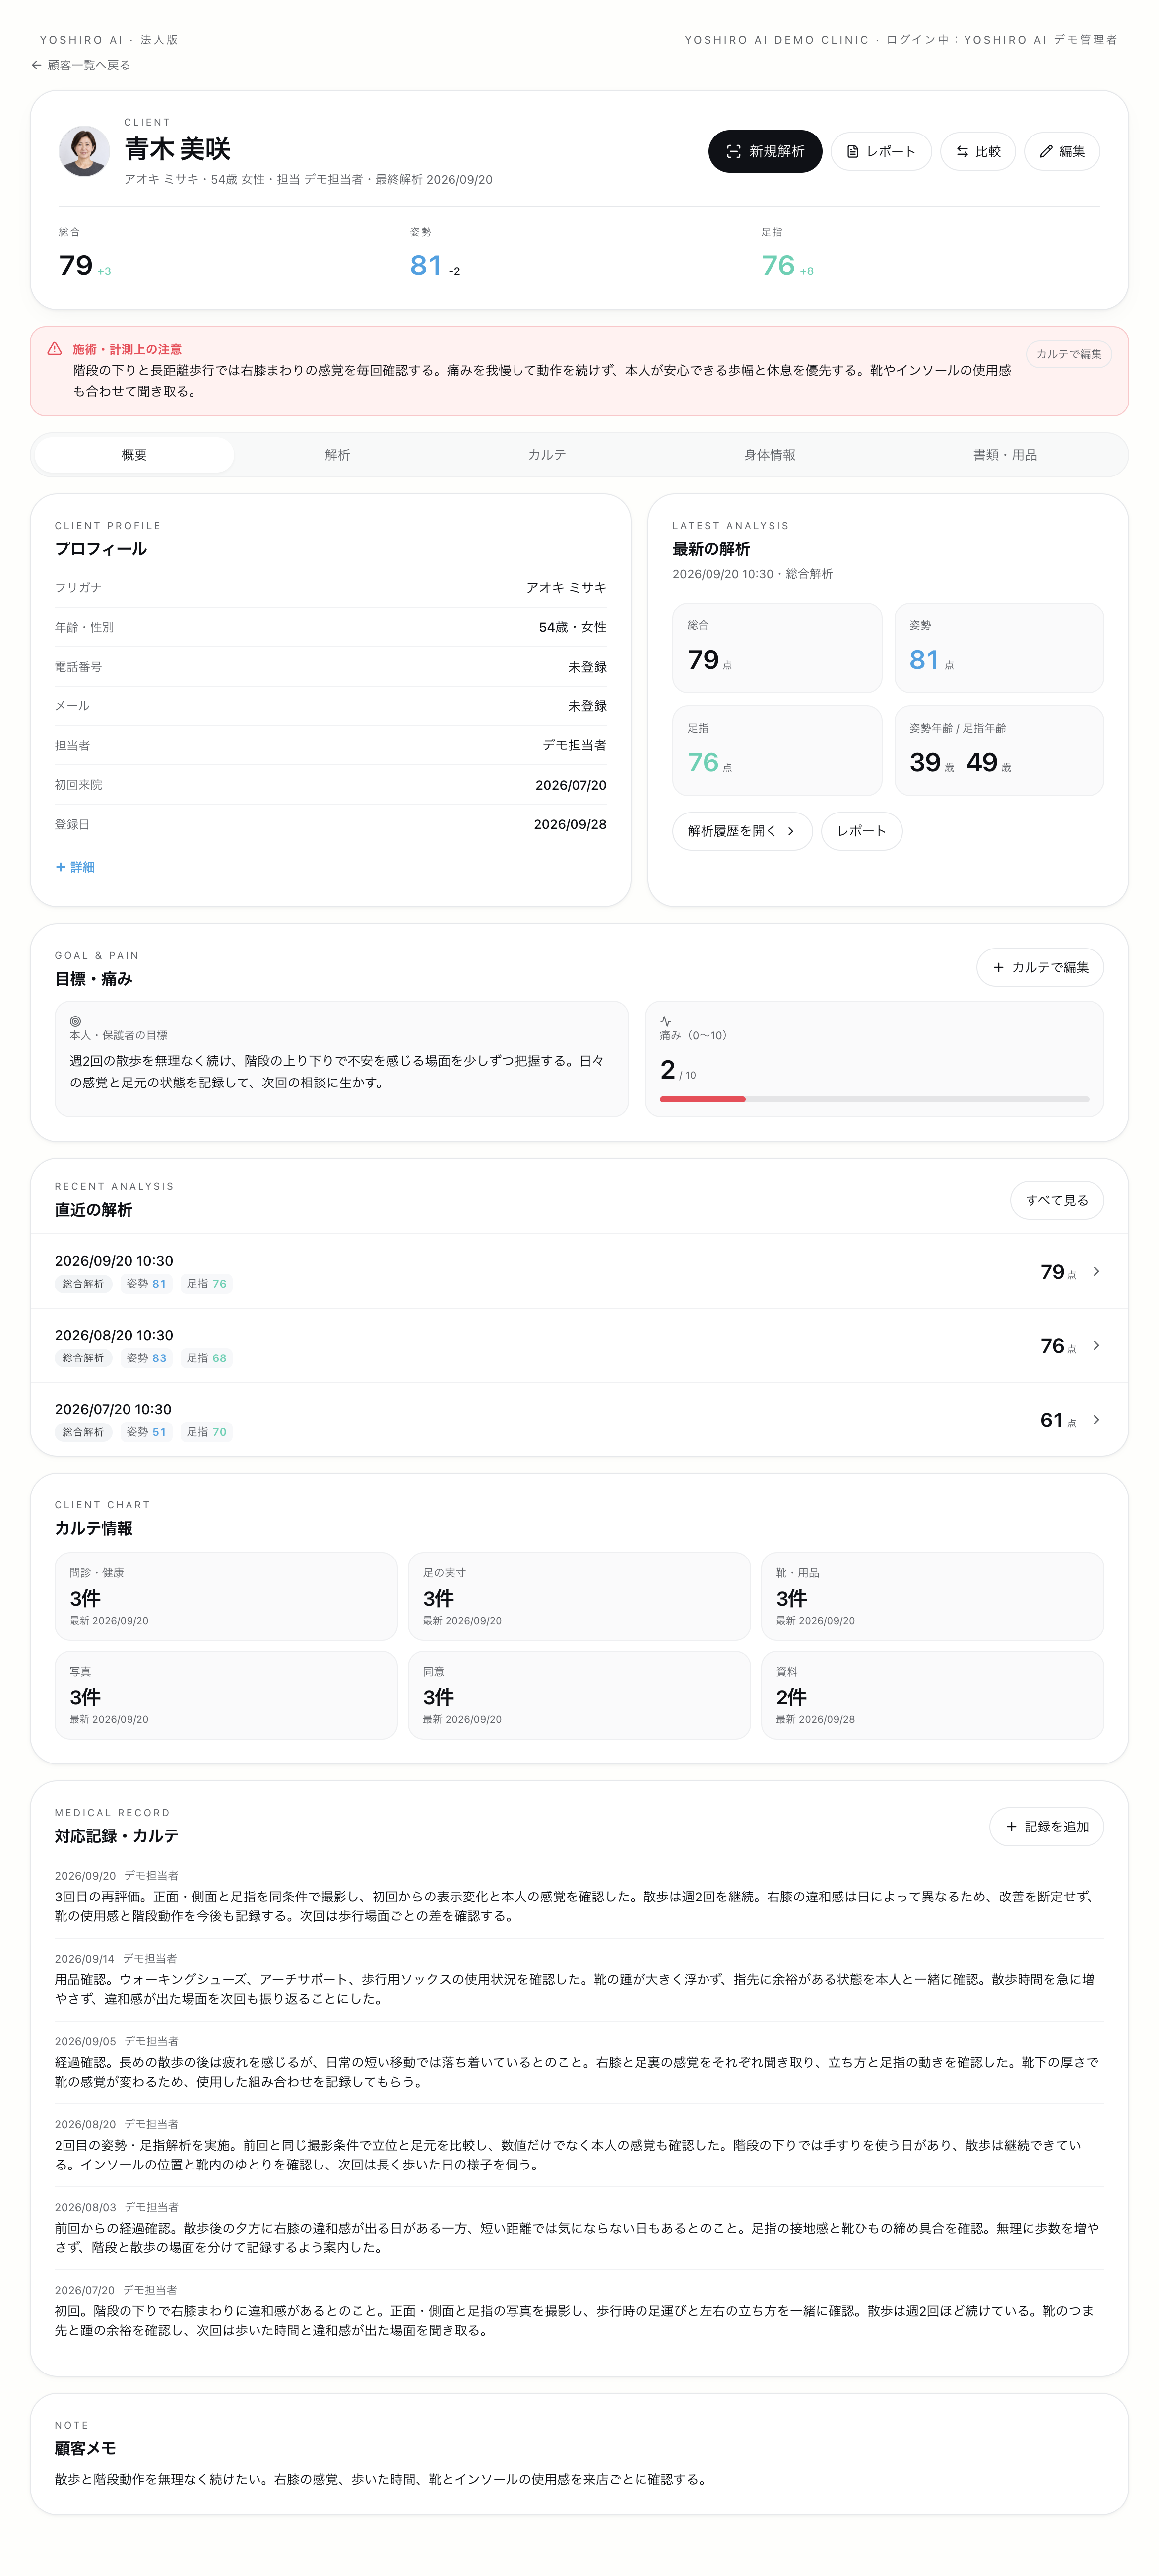Open the 比較 comparison button
Viewport: 1159px width, 2576px height.
pos(978,151)
